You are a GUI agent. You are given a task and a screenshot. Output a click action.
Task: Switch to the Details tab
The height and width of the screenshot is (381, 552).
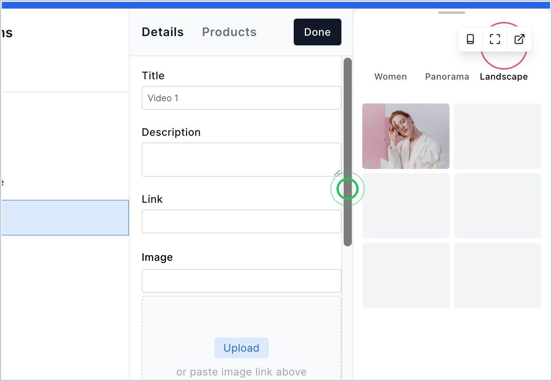point(163,32)
